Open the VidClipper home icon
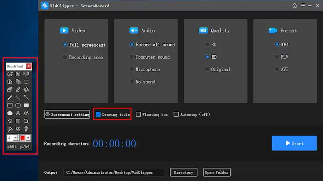This screenshot has width=323, height=181. tap(294, 6)
